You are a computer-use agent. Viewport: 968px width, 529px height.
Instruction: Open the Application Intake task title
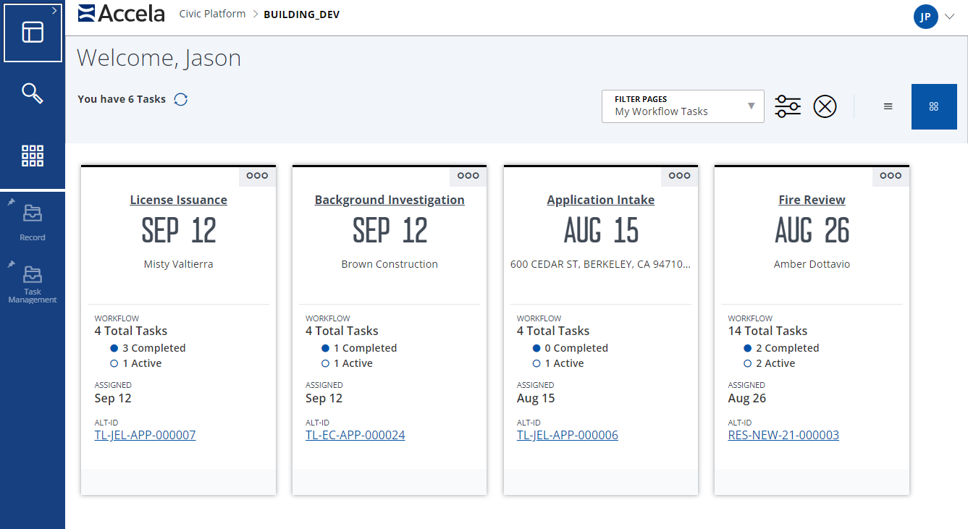pos(601,200)
